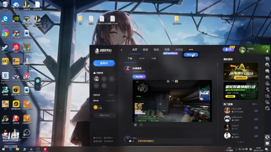Open the orange announcement banner text
The width and height of the screenshot is (271, 152).
146,141
